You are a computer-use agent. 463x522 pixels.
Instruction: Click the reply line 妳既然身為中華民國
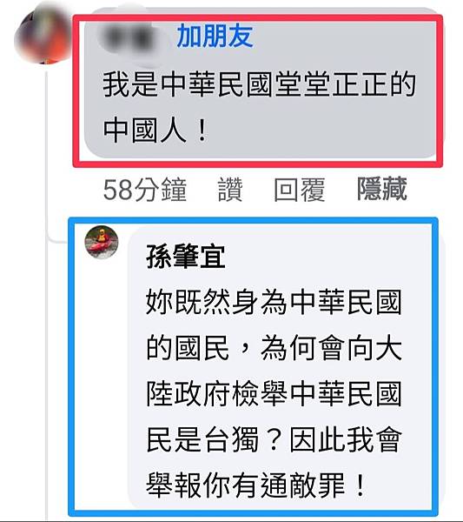click(274, 302)
